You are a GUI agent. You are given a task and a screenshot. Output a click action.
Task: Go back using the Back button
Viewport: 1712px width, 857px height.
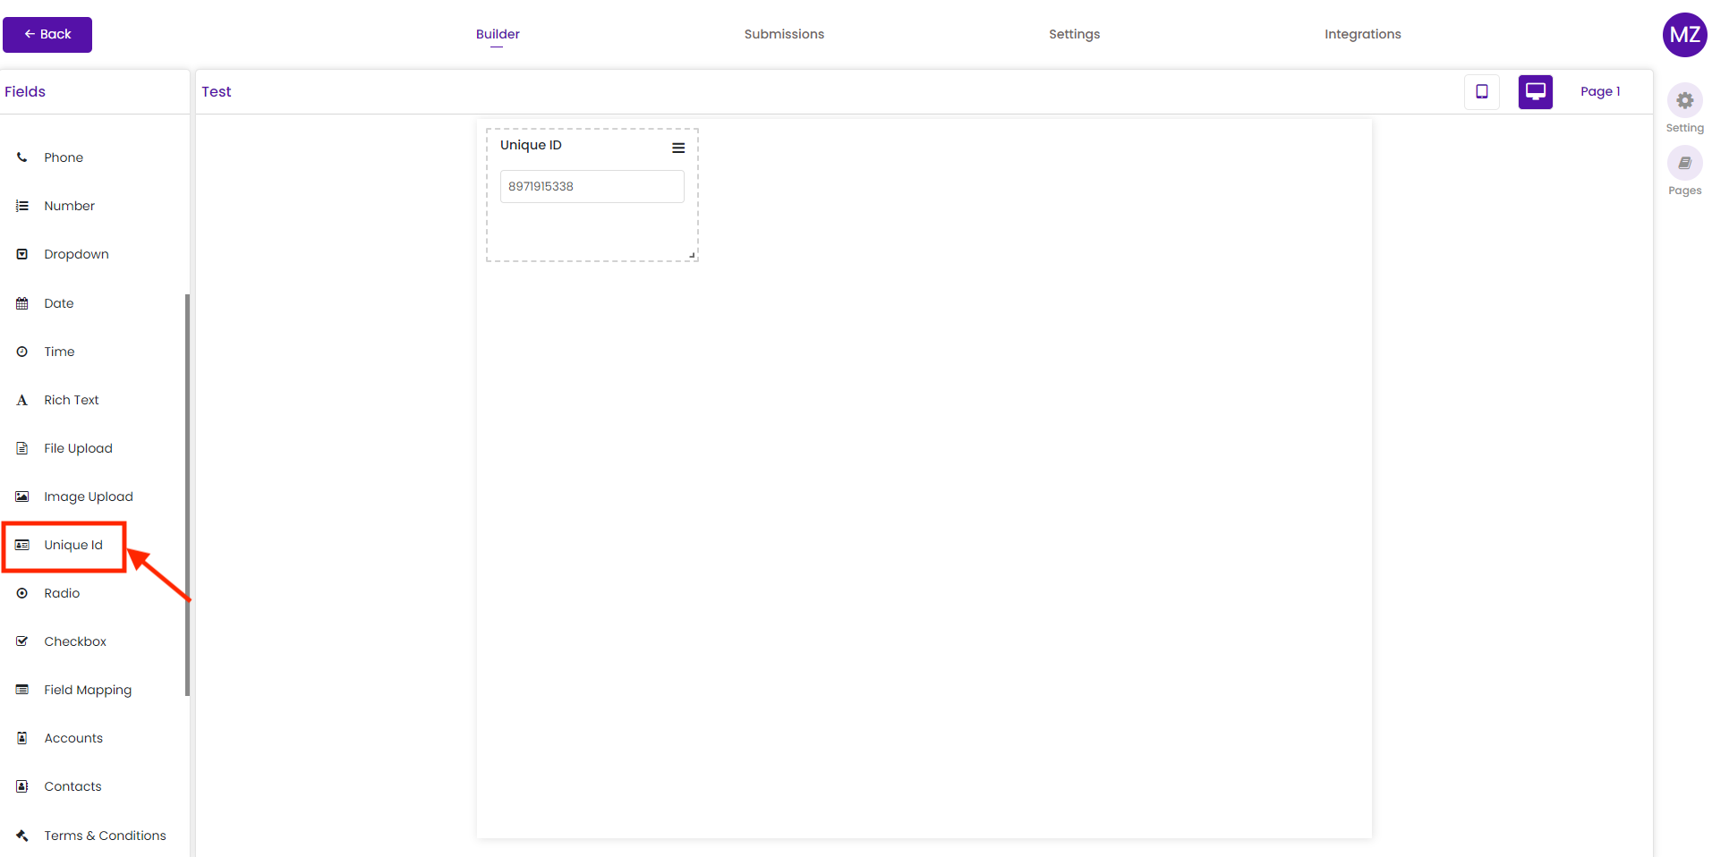tap(47, 35)
